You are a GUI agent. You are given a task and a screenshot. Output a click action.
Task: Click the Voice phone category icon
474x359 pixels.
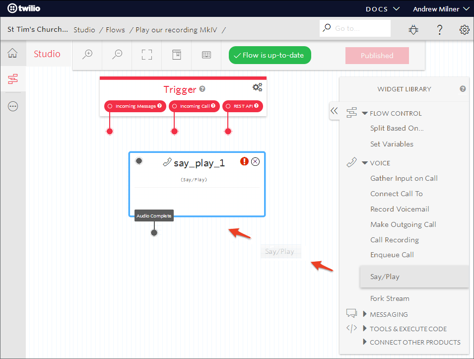[351, 162]
